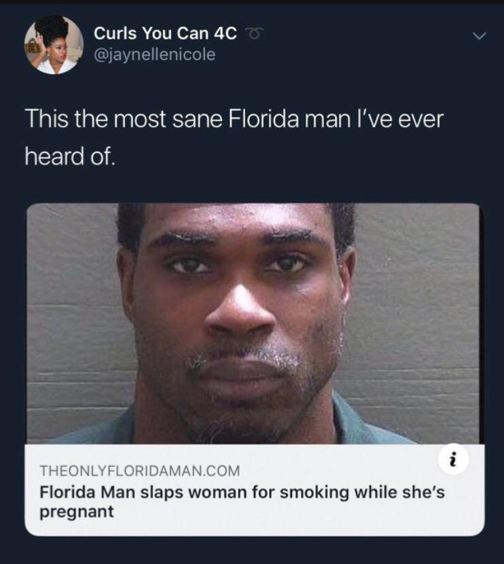Click the word This starting the tweet
Viewport: 504px width, 564px height.
tap(46, 119)
